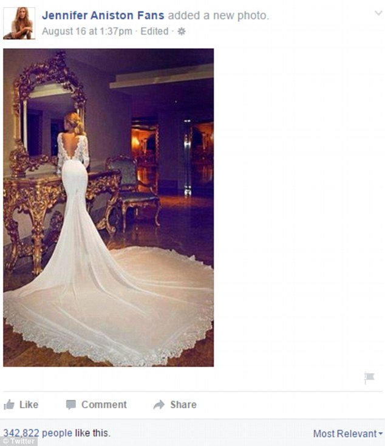The height and width of the screenshot is (446, 385).
Task: Open the wedding dress photo
Action: click(108, 207)
